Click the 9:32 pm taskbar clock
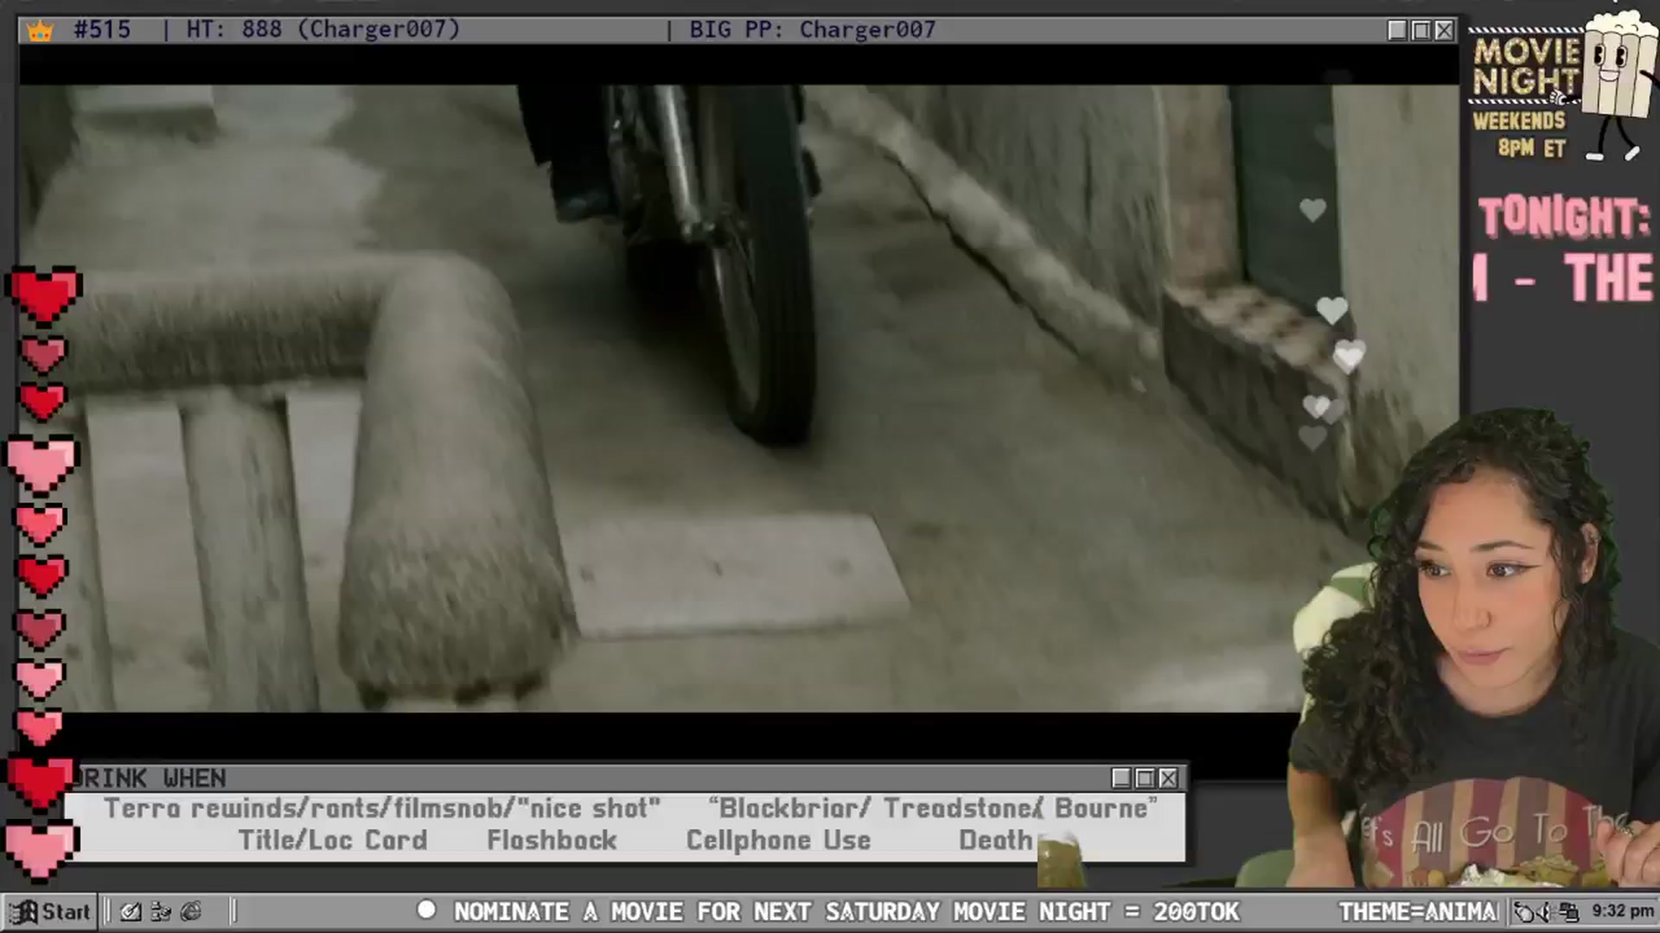 (1623, 911)
